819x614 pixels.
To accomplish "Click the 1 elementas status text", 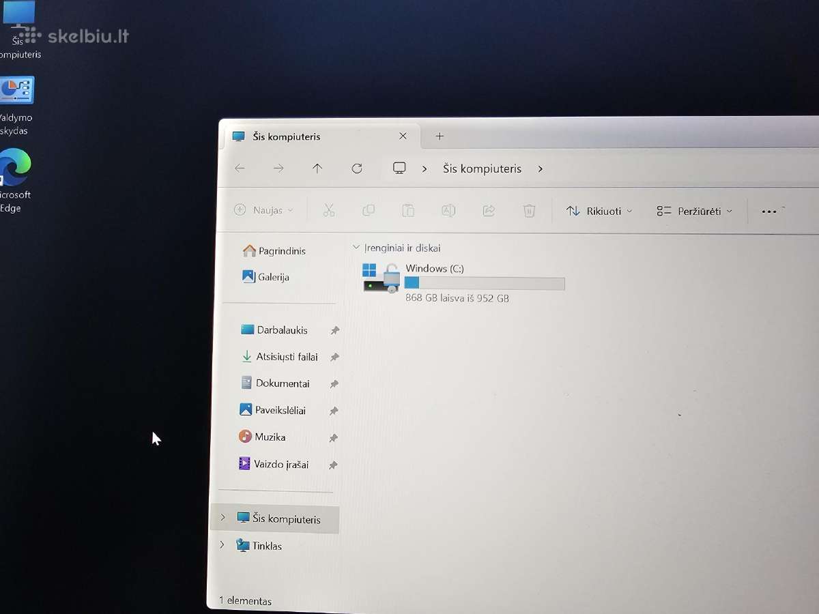I will (x=245, y=601).
